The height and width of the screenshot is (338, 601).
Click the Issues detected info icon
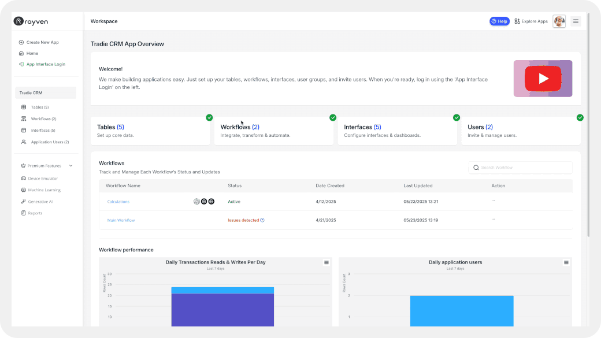pyautogui.click(x=262, y=220)
